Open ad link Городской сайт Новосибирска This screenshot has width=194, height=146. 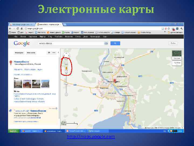(30, 111)
